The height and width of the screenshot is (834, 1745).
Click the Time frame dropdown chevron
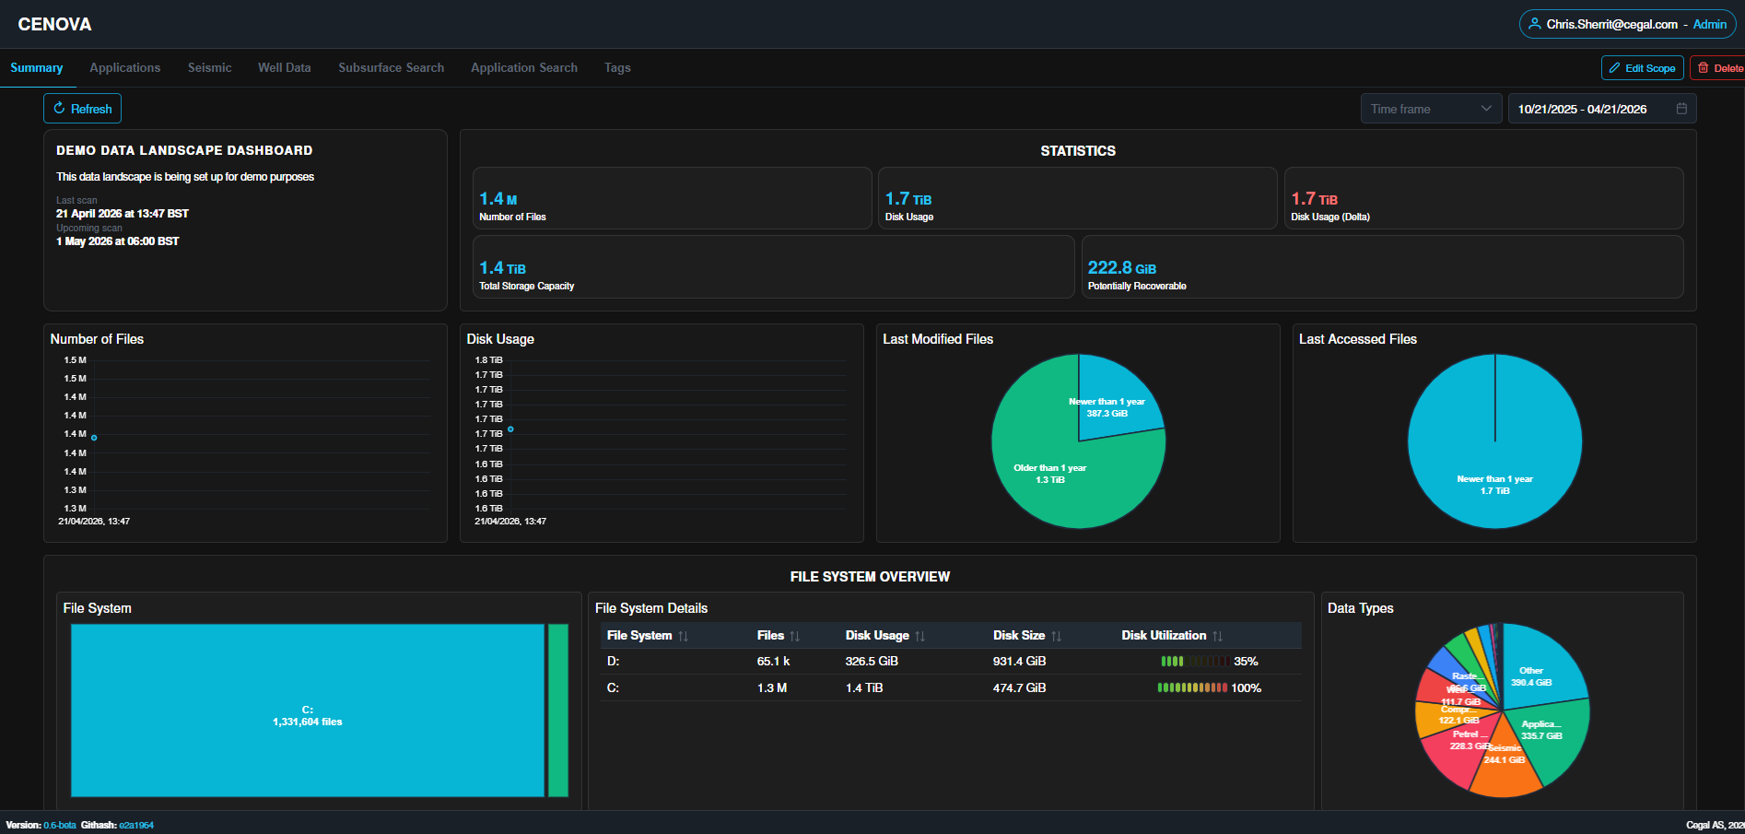pos(1486,109)
